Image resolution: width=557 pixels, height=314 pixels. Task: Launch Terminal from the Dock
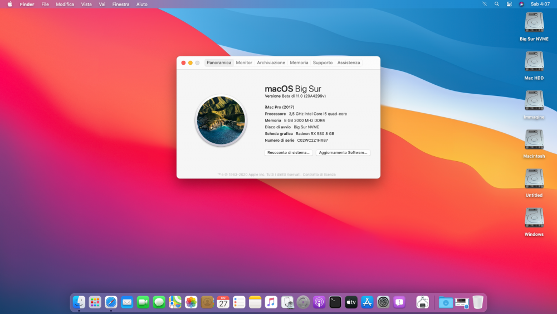335,302
